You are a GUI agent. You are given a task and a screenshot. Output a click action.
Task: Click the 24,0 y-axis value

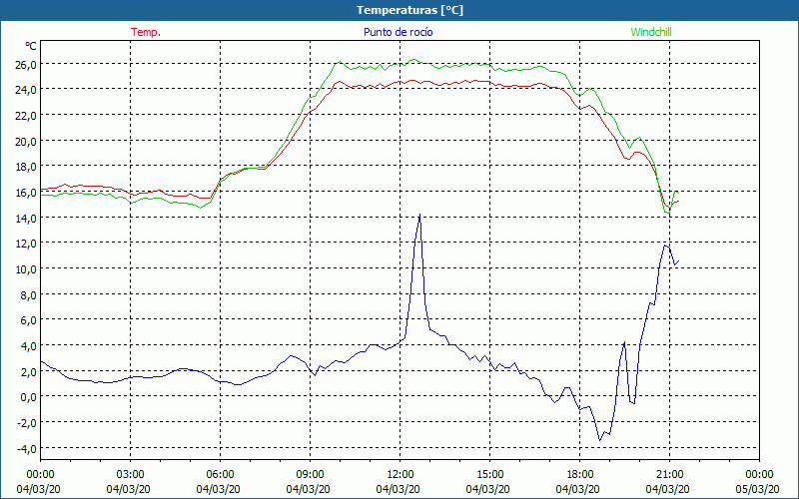pos(26,90)
